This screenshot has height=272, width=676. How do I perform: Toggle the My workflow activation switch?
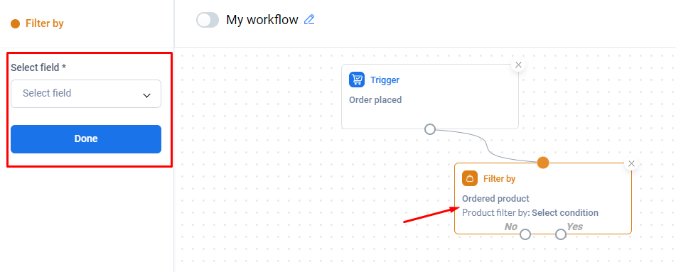[x=208, y=20]
